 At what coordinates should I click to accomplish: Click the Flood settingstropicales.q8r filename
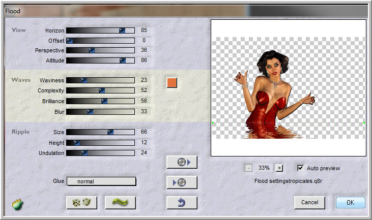click(x=288, y=181)
